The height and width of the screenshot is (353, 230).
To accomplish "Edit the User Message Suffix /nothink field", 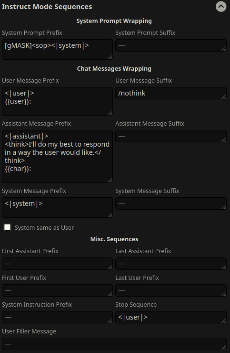I will pyautogui.click(x=171, y=93).
